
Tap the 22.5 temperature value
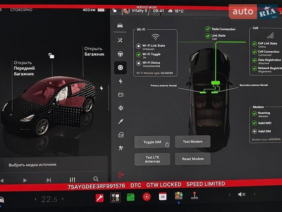49,199
